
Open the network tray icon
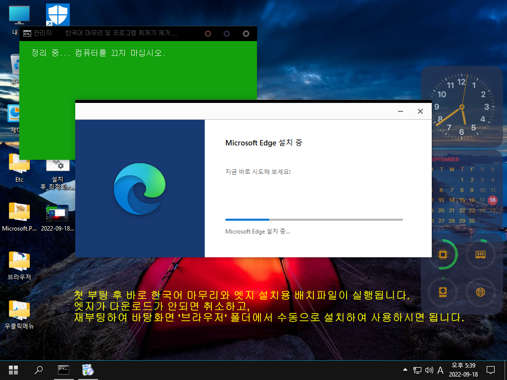(417, 370)
